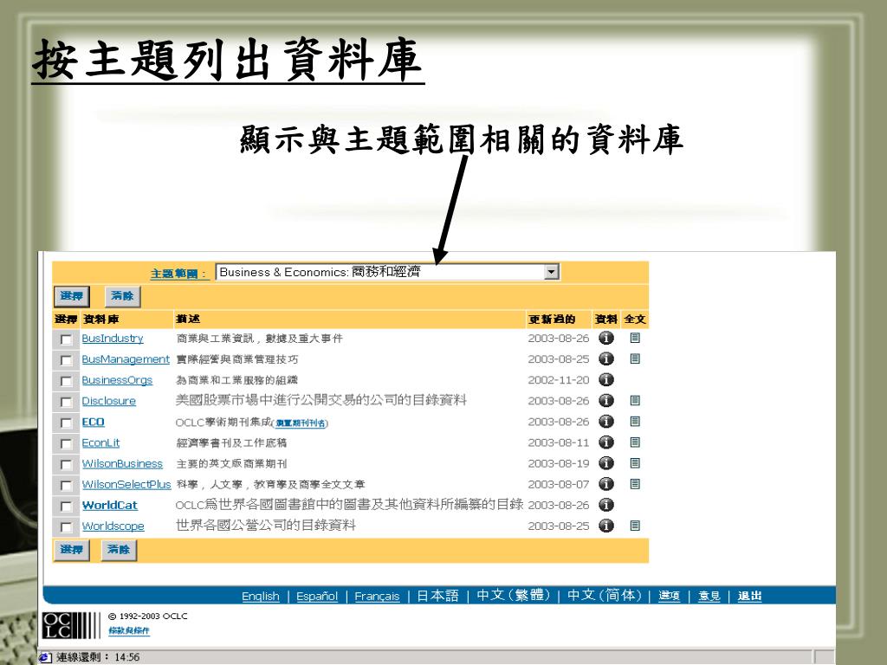Click 退出 to exit
The width and height of the screenshot is (887, 665).
tap(749, 596)
